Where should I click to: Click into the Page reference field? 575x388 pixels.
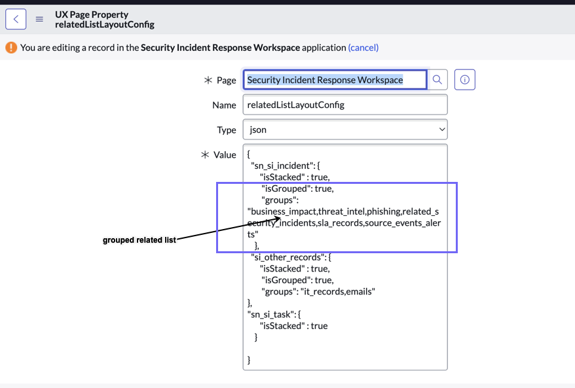point(335,80)
